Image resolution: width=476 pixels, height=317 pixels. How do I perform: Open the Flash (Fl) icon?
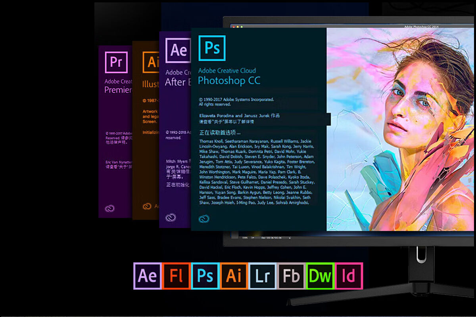[176, 276]
